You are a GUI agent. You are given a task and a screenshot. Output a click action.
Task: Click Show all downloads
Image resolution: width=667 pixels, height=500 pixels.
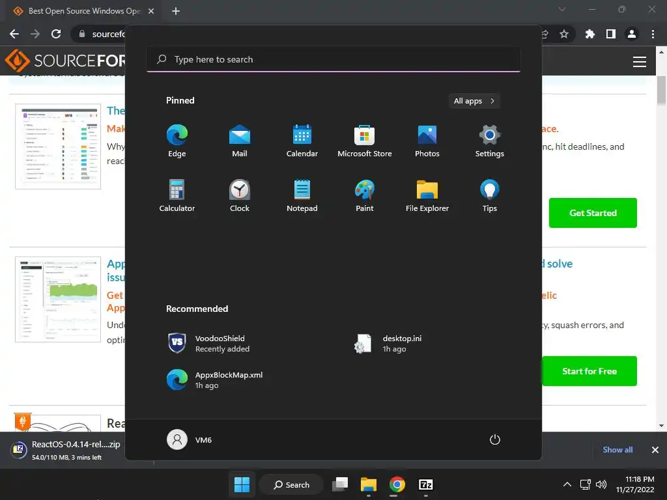tap(617, 450)
